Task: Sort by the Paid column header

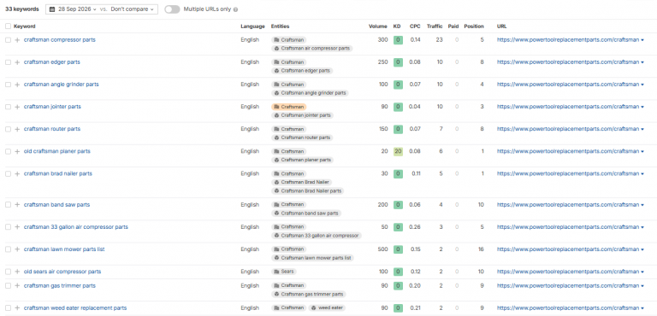Action: pyautogui.click(x=453, y=26)
